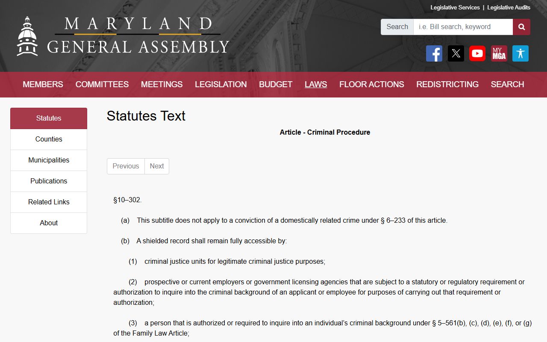Open the Meetings menu

pyautogui.click(x=162, y=85)
